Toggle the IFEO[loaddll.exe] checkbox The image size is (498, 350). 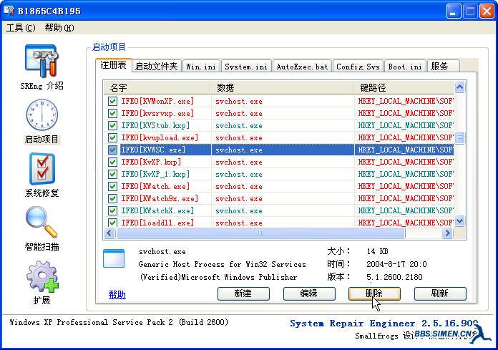[x=112, y=223]
